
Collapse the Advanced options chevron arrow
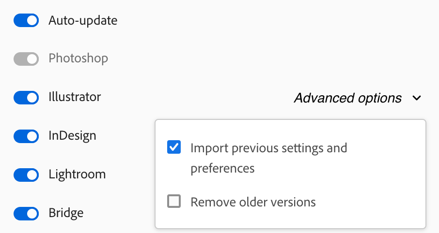click(416, 99)
